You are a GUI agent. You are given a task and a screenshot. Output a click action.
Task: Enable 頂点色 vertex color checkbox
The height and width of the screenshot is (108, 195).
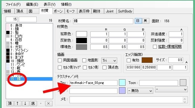[104, 67]
